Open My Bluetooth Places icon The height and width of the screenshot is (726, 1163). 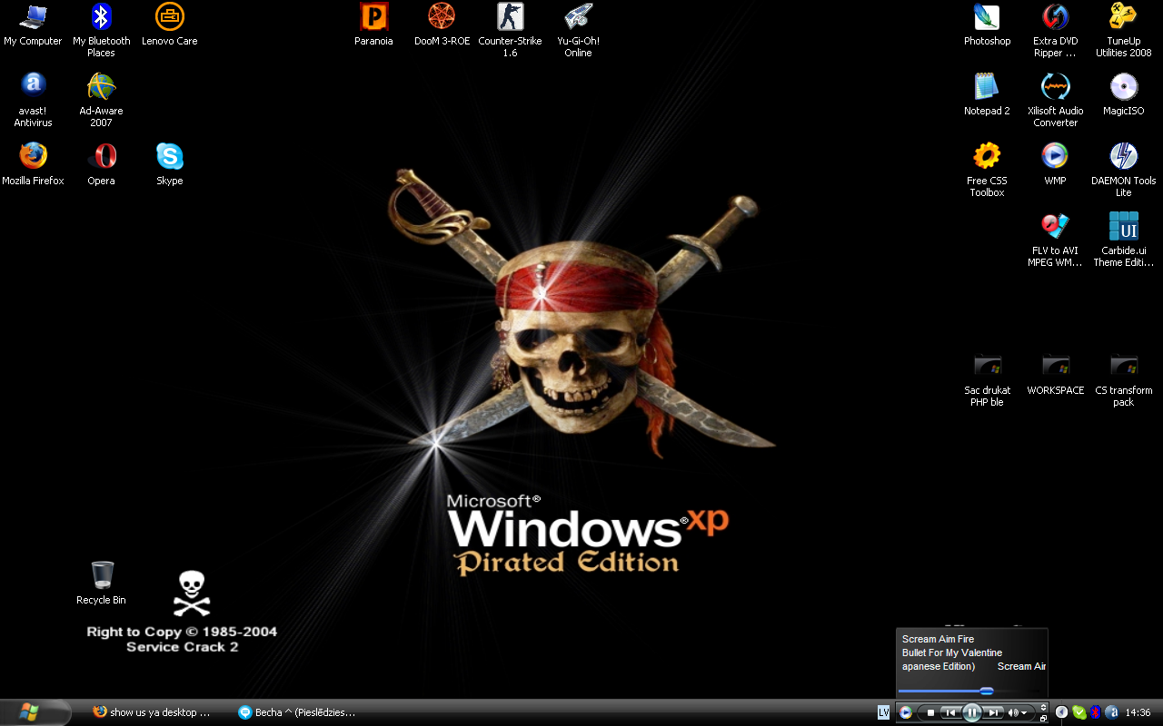(101, 31)
